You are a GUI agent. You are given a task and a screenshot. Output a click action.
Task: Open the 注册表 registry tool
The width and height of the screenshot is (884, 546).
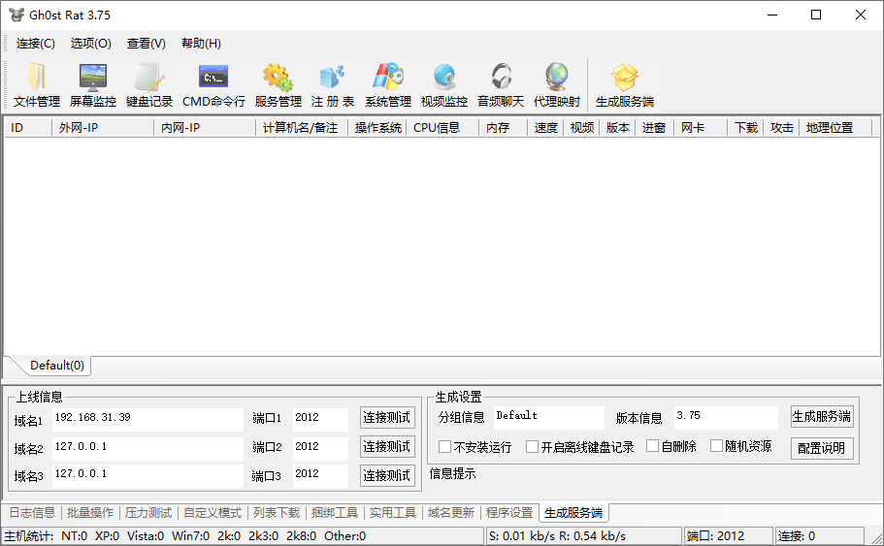333,84
